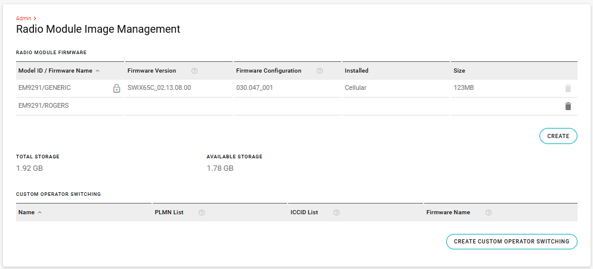Delete the EM9291/ROGERS firmware entry
The image size is (593, 269).
click(567, 107)
